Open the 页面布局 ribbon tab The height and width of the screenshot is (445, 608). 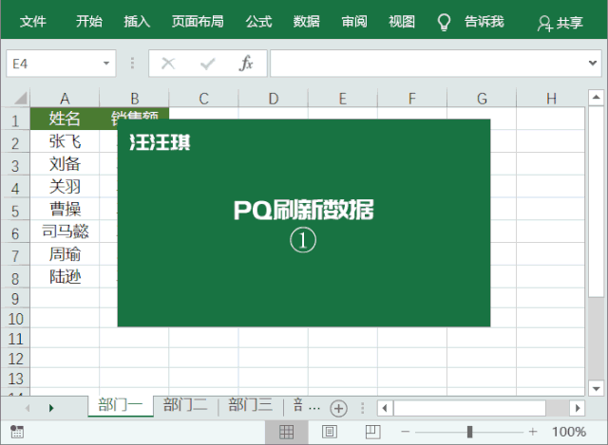[x=198, y=21]
